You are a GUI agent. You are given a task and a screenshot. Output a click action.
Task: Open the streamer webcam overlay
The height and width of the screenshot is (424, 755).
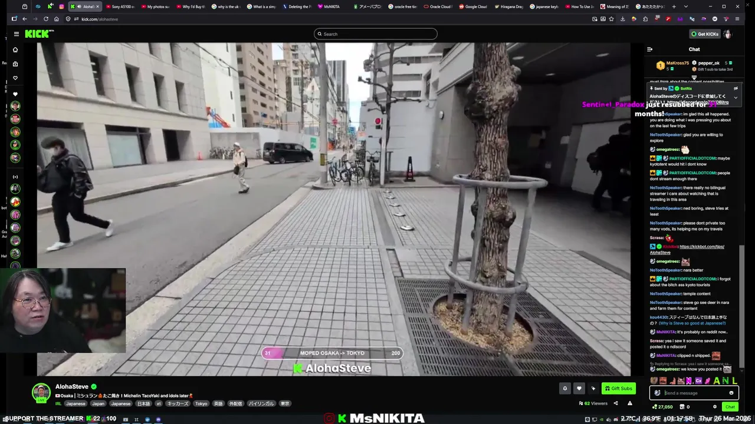[x=63, y=310]
